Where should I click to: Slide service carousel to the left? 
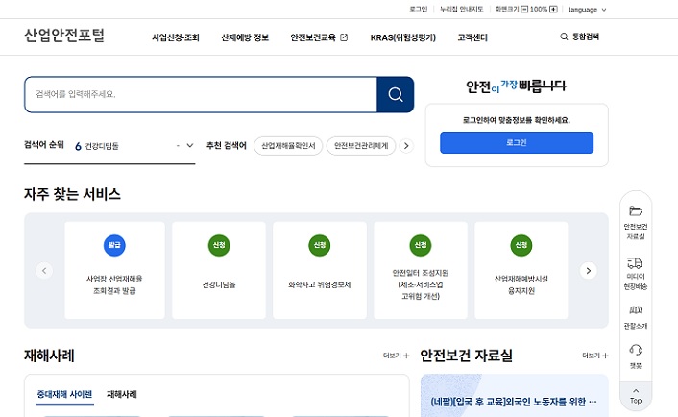click(x=44, y=271)
